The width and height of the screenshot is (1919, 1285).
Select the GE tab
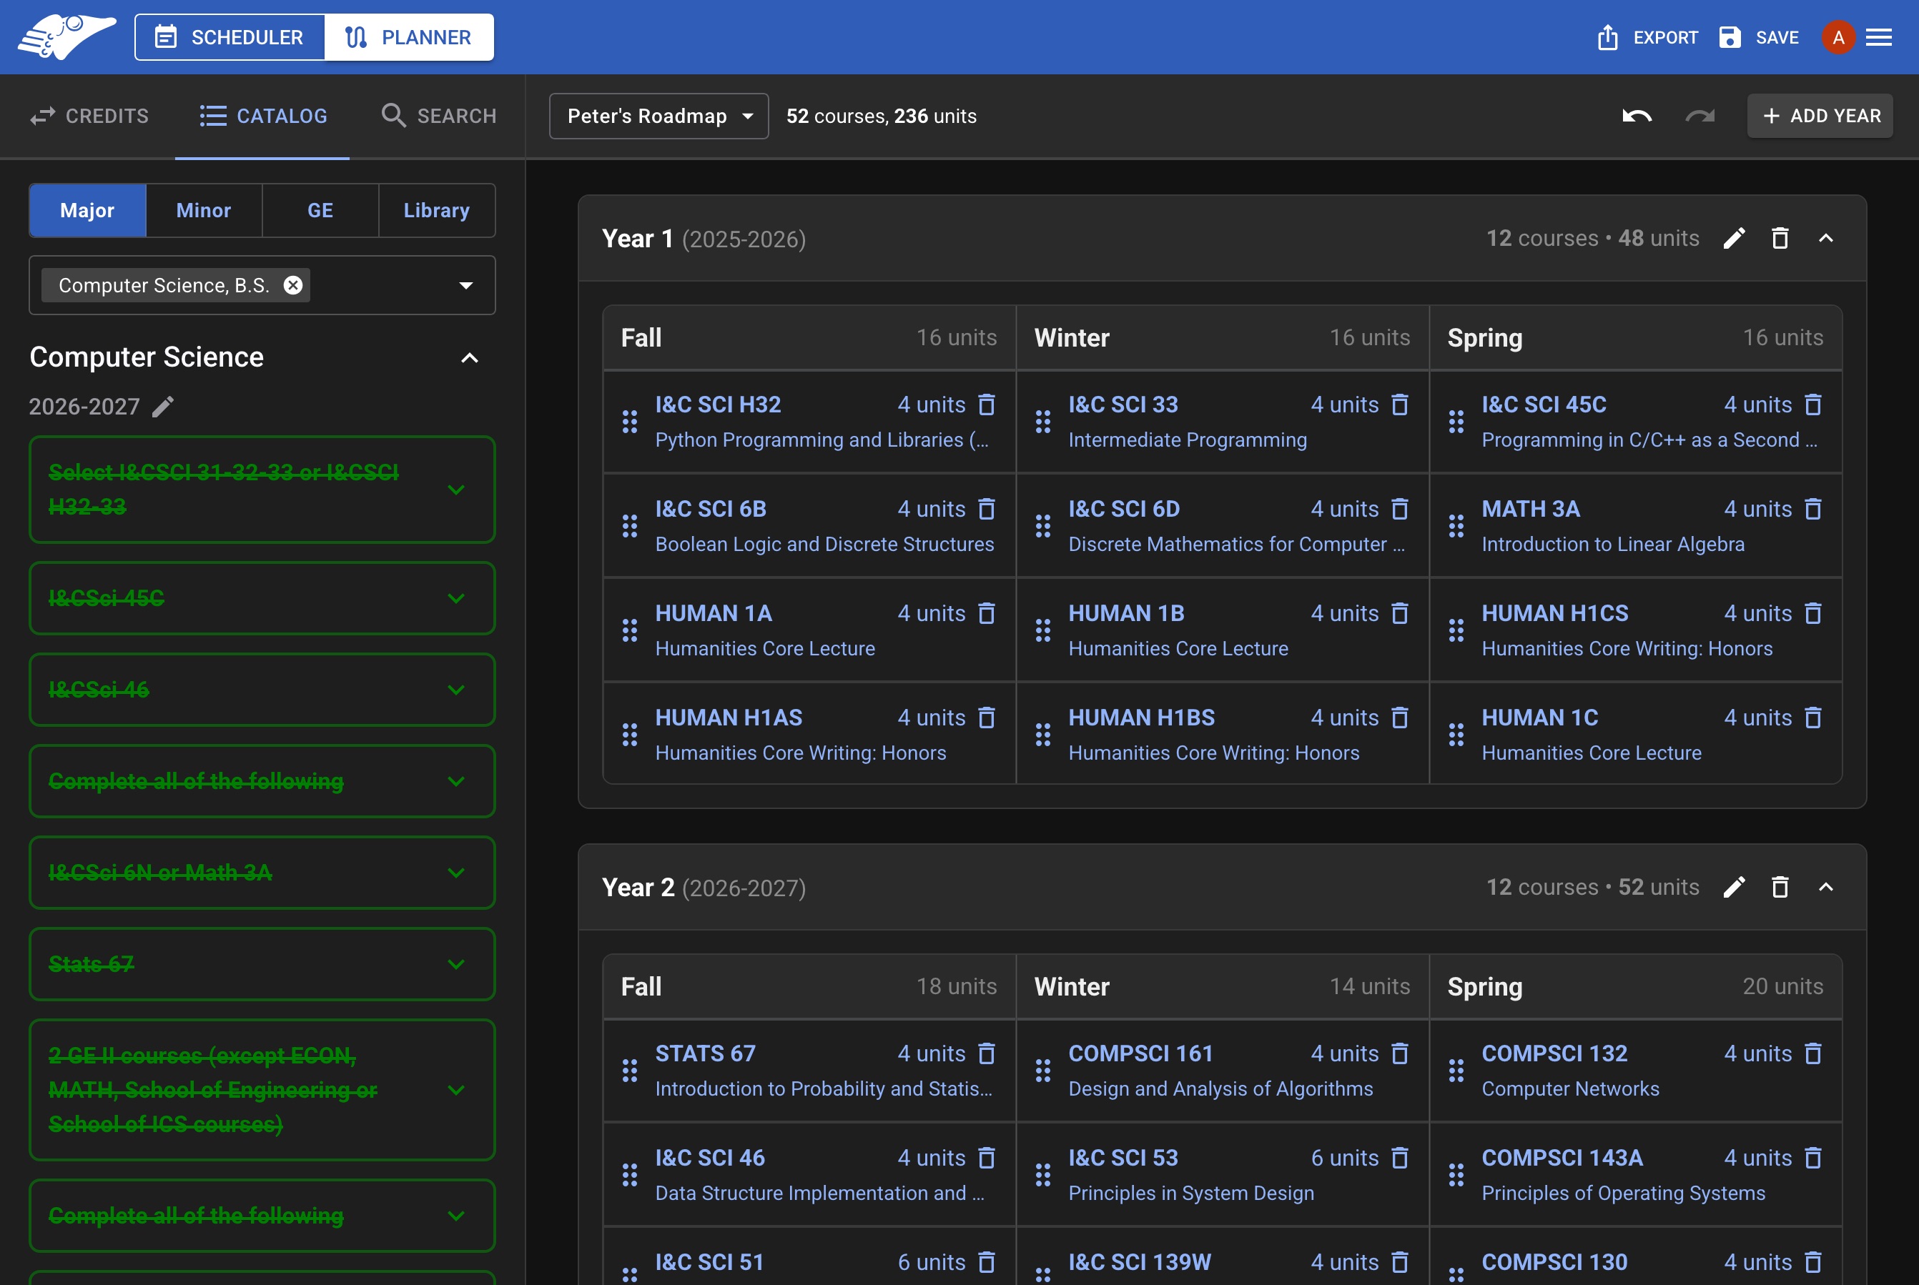pyautogui.click(x=320, y=211)
